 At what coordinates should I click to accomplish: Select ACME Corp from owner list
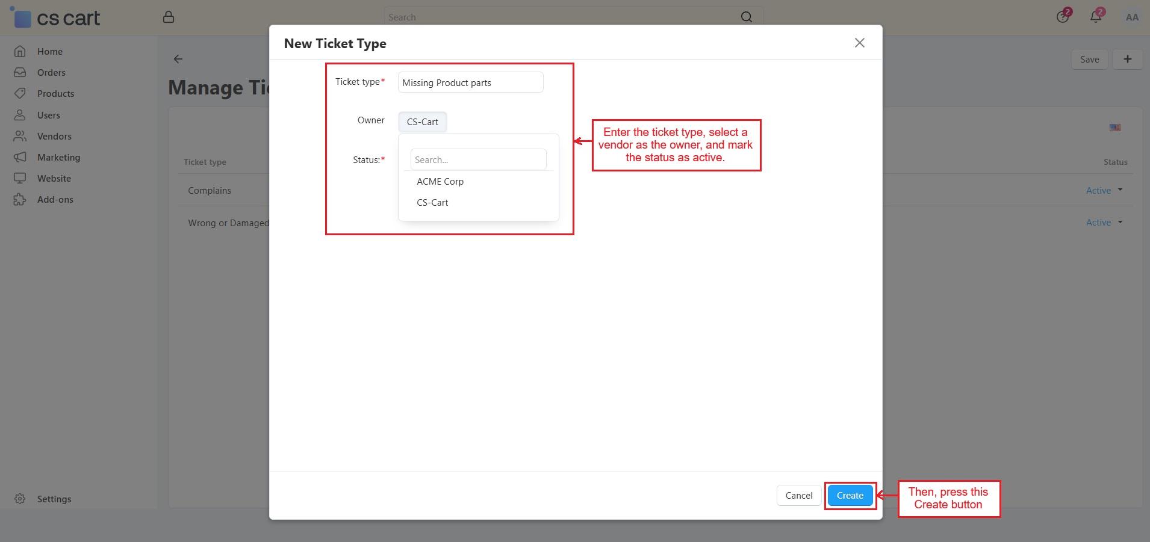[440, 182]
